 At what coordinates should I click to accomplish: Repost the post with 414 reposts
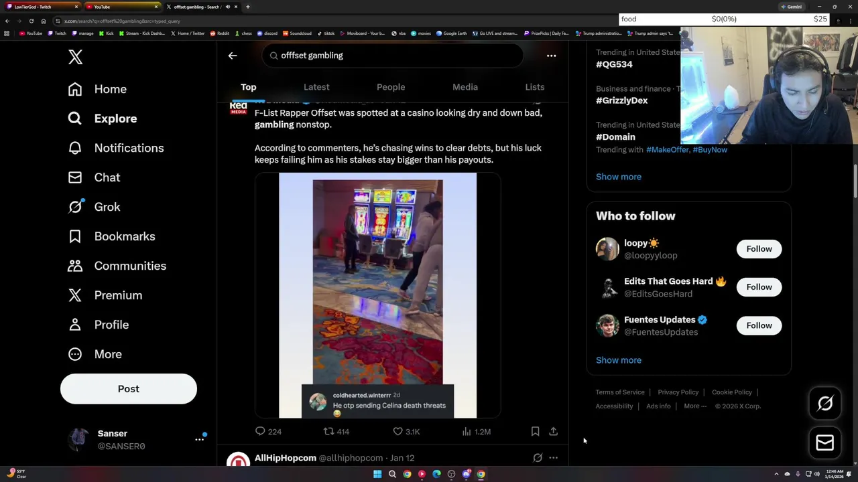pyautogui.click(x=336, y=432)
